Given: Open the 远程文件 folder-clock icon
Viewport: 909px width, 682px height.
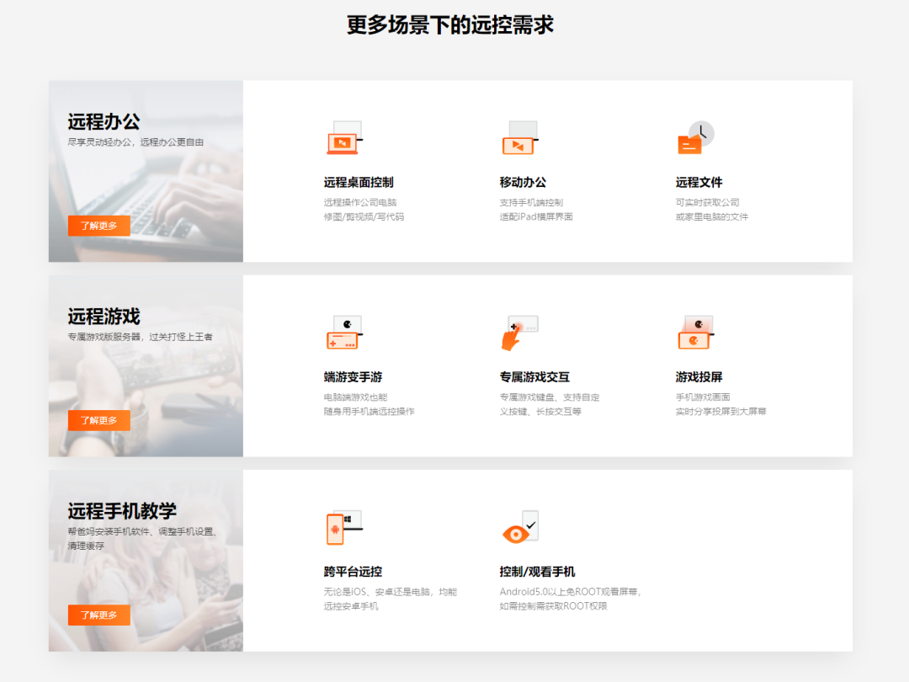Looking at the screenshot, I should [x=694, y=139].
